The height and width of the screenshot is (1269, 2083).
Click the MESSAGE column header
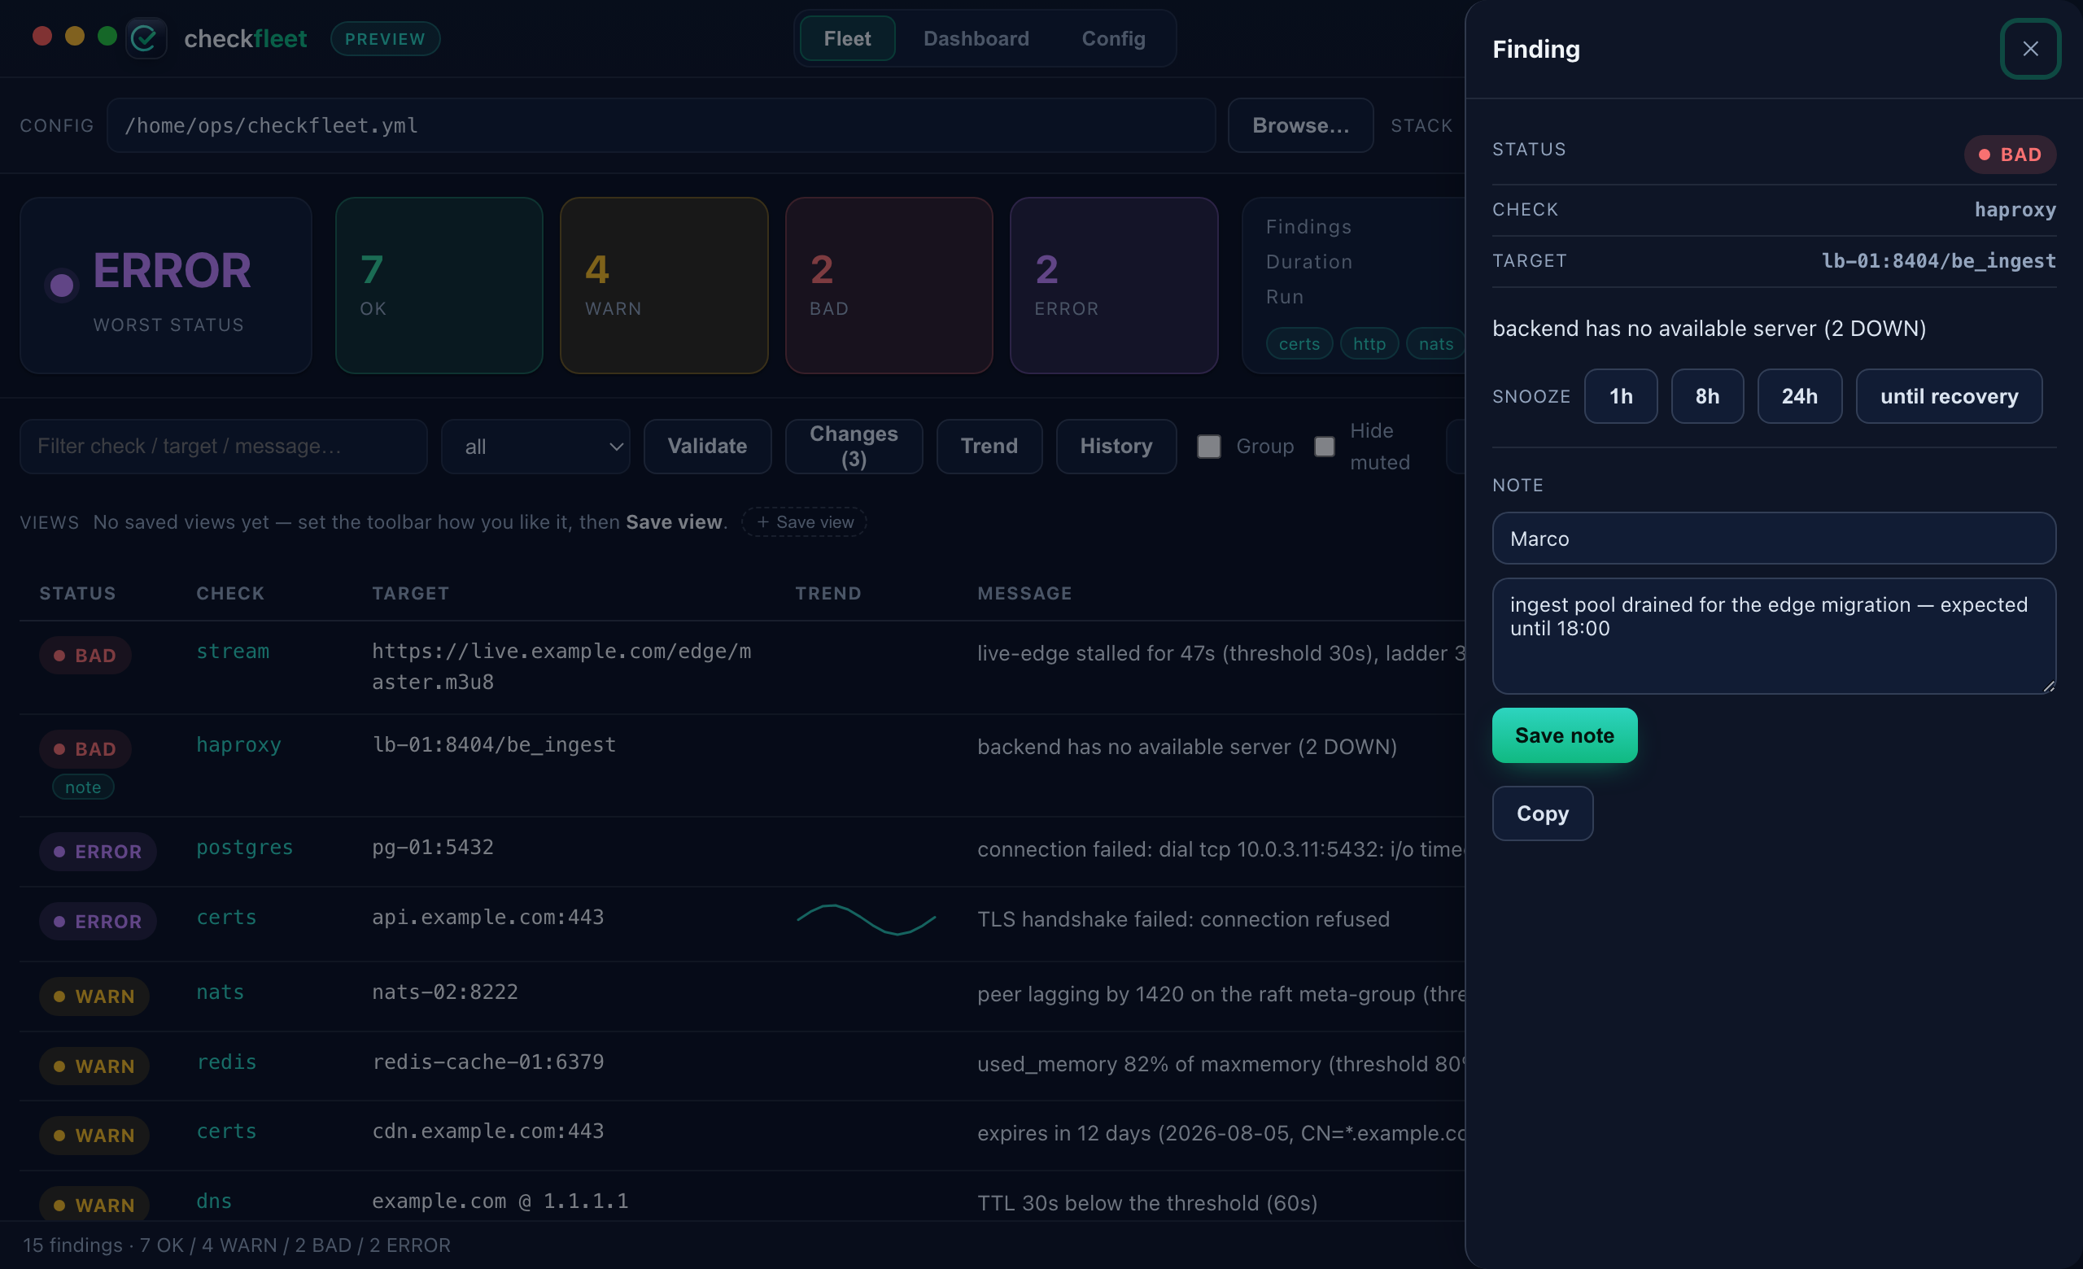[x=1024, y=593]
